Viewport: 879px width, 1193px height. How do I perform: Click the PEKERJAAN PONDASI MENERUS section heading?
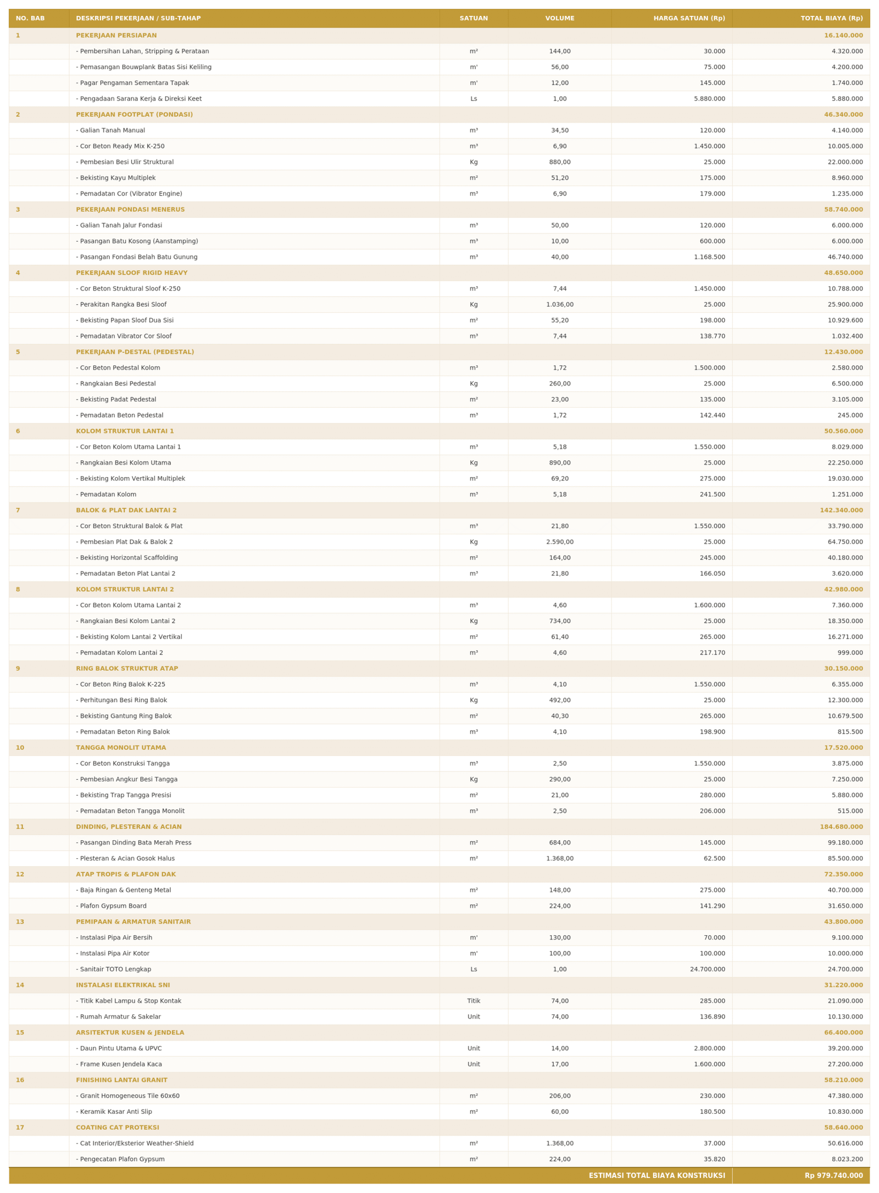click(130, 209)
